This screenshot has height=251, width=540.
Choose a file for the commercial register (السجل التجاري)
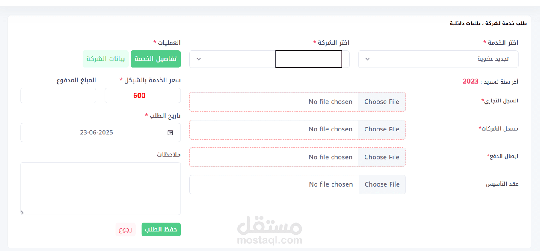click(x=382, y=102)
